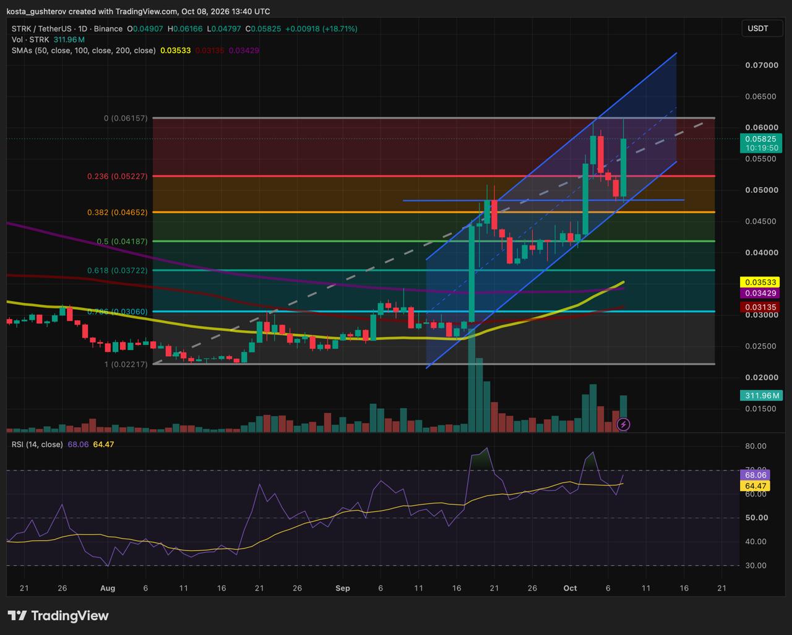Click the purple 68.06 RSI axis tag

click(x=755, y=475)
